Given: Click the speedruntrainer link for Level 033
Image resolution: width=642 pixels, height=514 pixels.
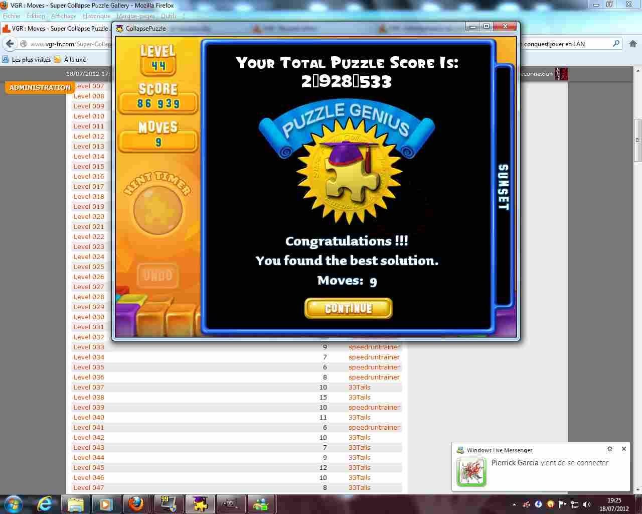Looking at the screenshot, I should coord(374,347).
